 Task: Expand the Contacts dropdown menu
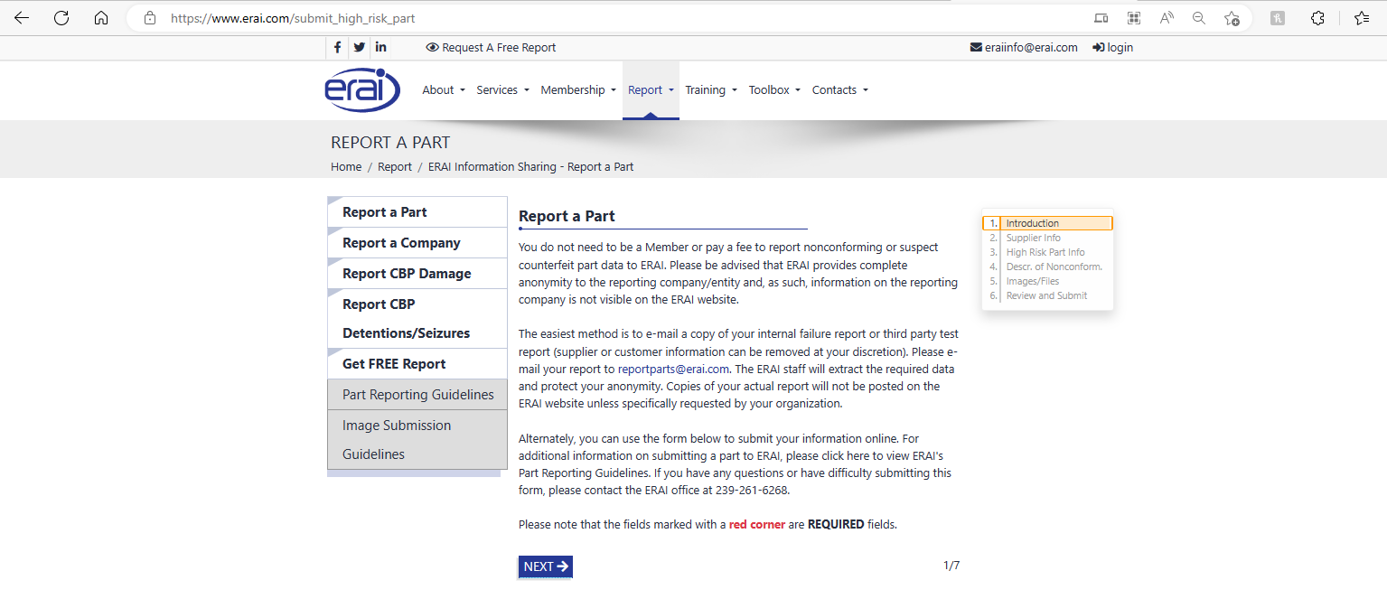click(839, 90)
